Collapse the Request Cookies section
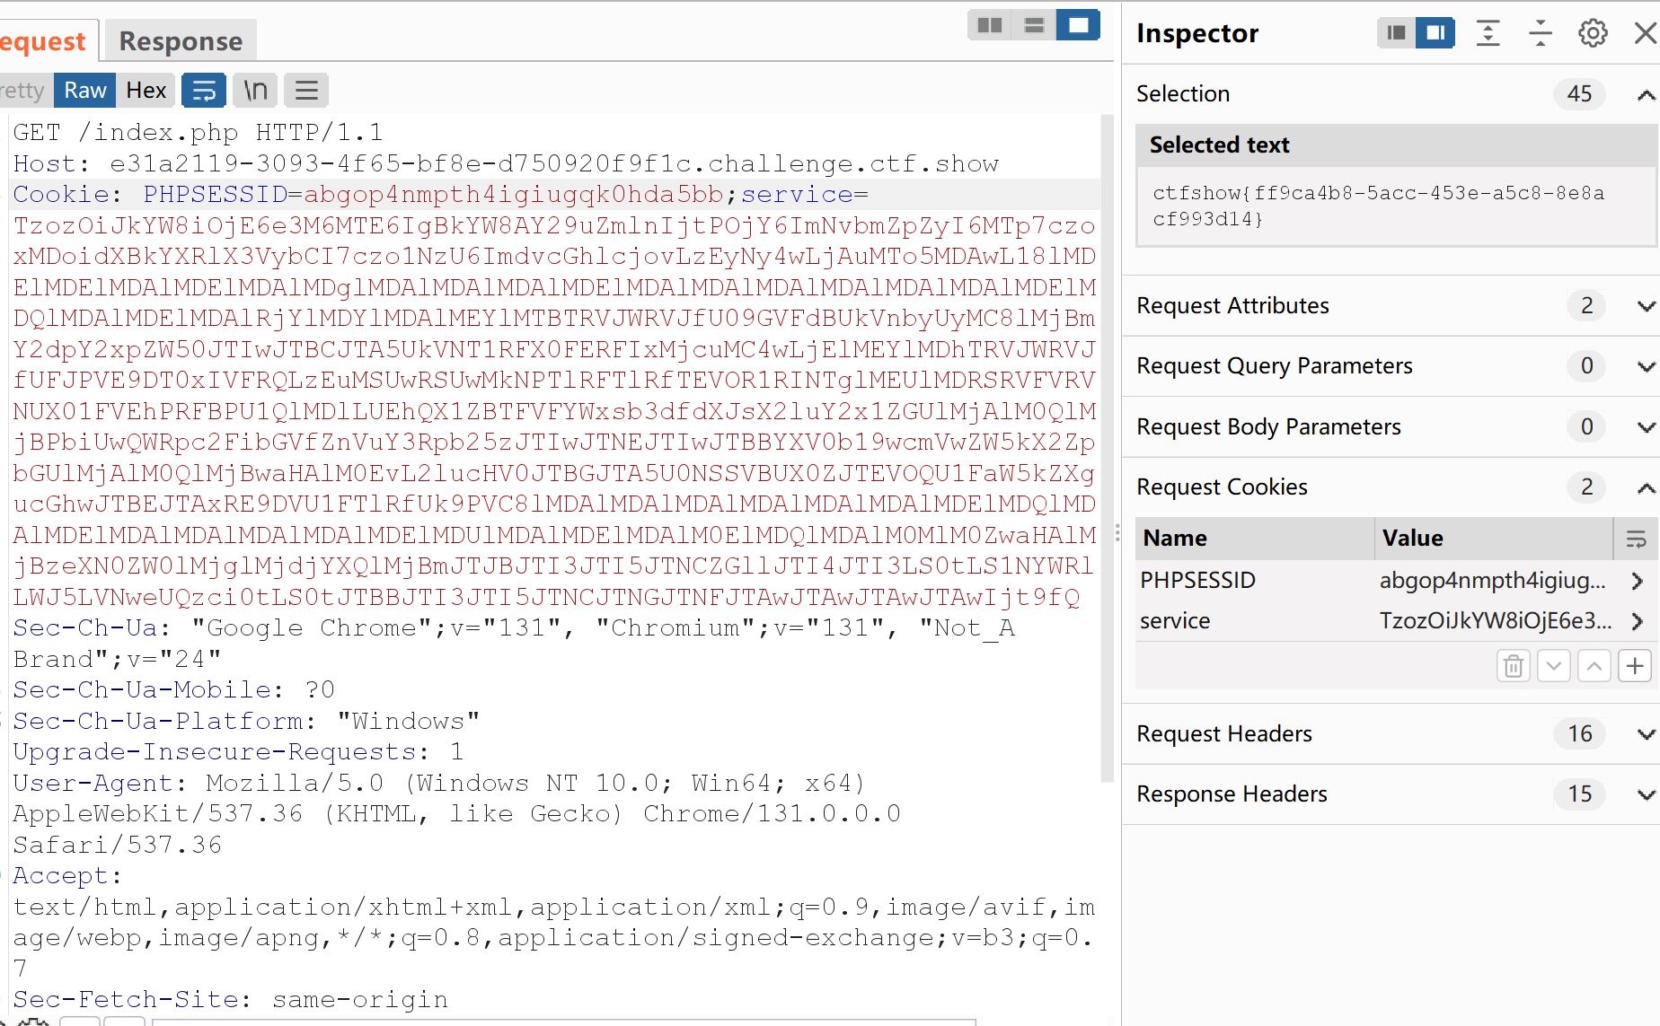 coord(1646,487)
